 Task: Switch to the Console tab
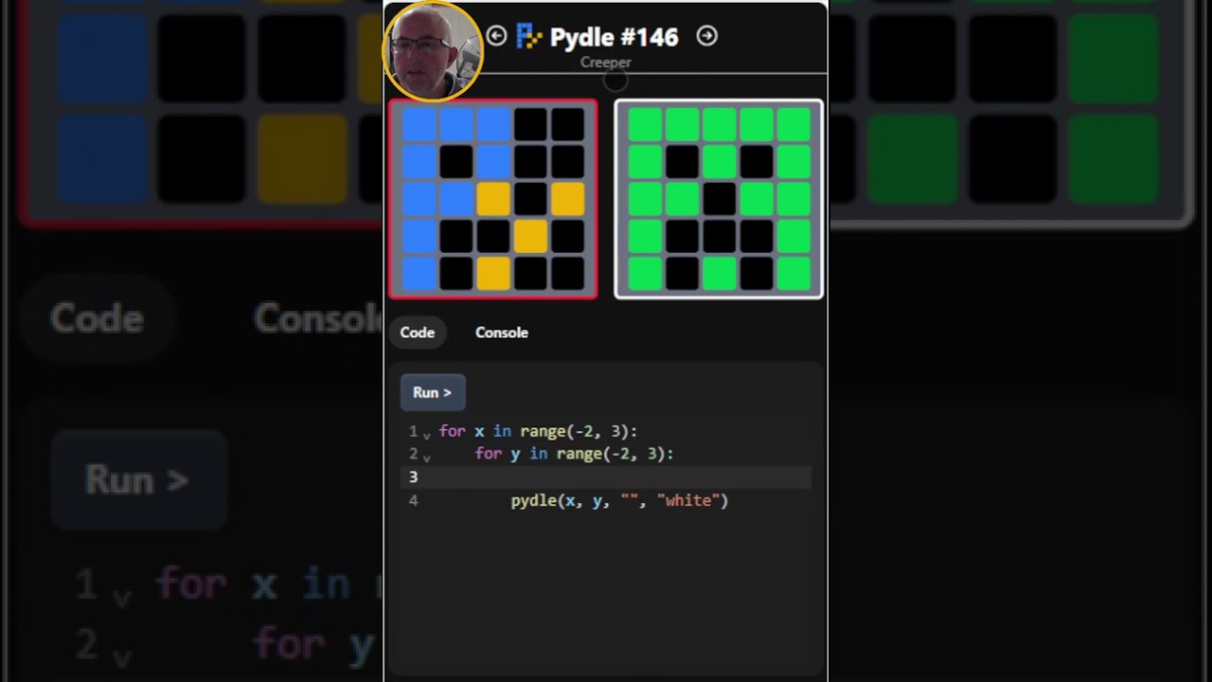coord(502,332)
